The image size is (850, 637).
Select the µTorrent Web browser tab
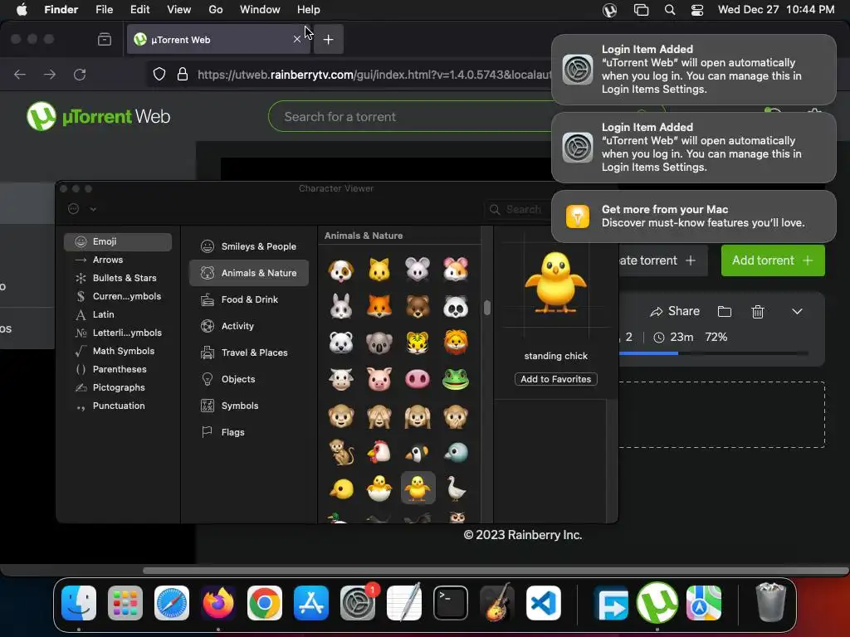pyautogui.click(x=218, y=40)
